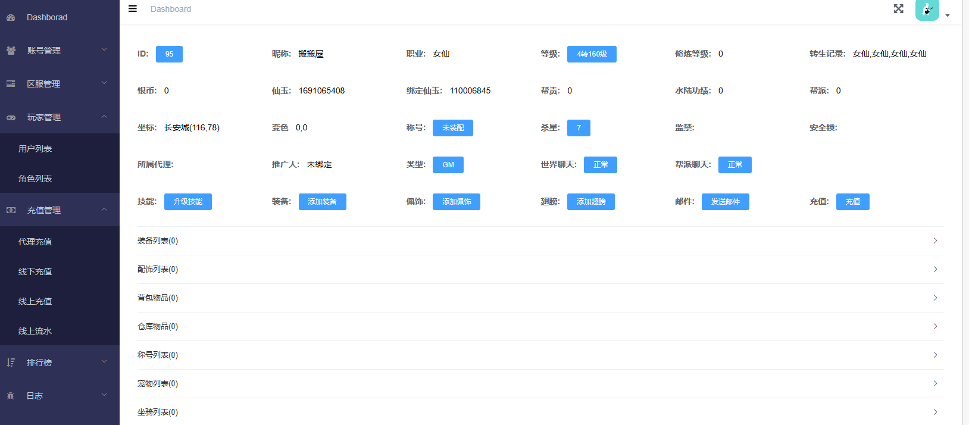The height and width of the screenshot is (425, 969).
Task: Toggle the 世界聊天 正常 status
Action: point(600,165)
